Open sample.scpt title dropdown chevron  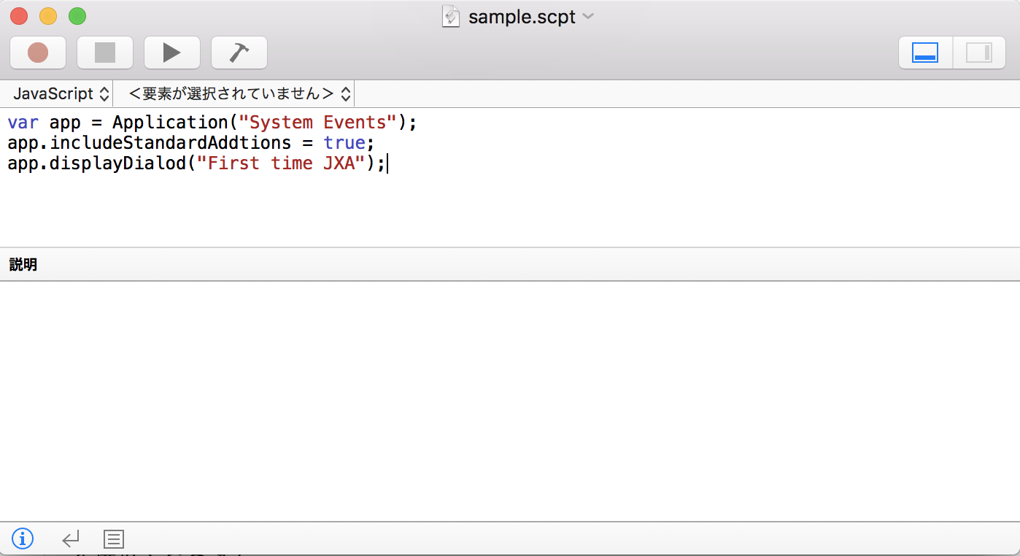(588, 16)
